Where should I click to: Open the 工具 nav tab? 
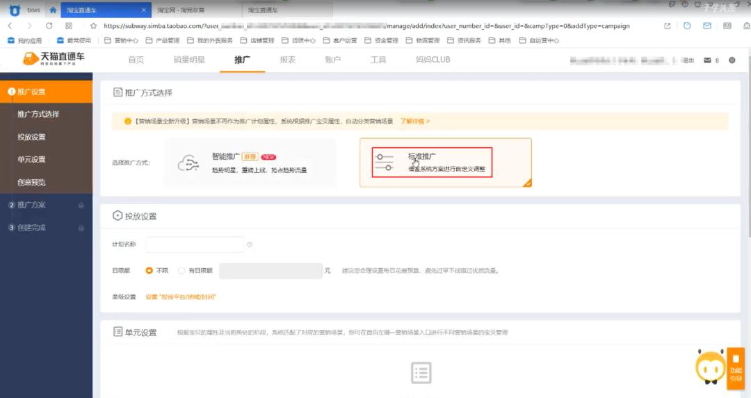(x=378, y=60)
